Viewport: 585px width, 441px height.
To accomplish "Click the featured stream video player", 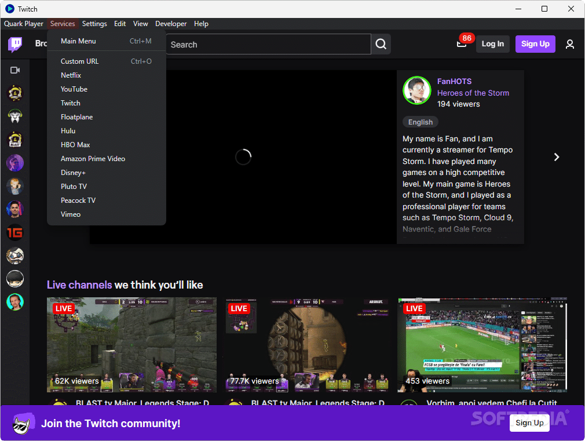I will point(243,157).
